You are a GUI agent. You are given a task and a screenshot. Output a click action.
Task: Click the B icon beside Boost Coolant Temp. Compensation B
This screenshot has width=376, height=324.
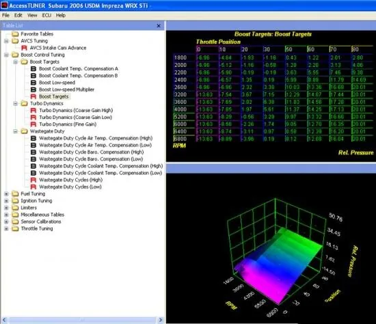click(33, 76)
